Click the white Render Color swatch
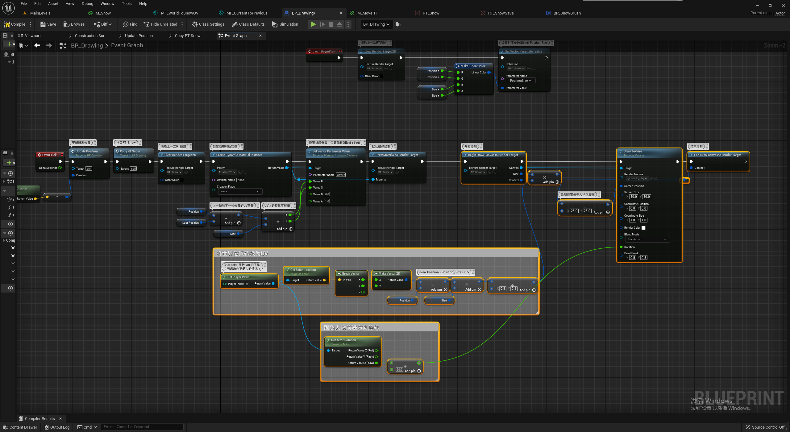Image resolution: width=790 pixels, height=432 pixels. tap(643, 228)
